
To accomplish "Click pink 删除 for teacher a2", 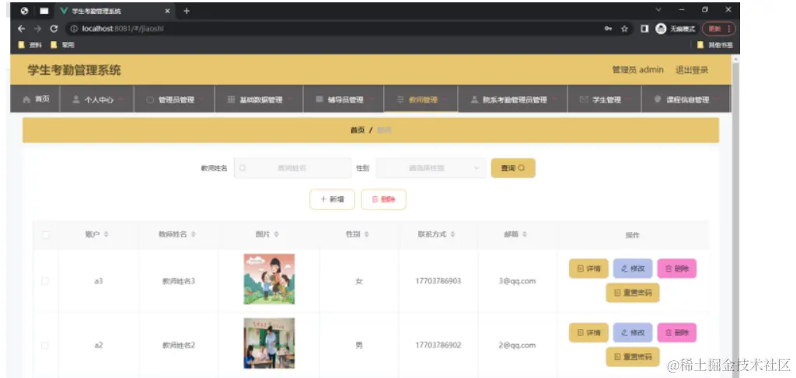I will pos(677,333).
